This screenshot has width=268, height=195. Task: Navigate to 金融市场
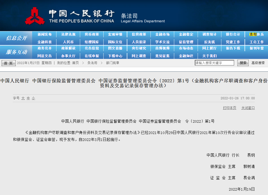point(162,34)
